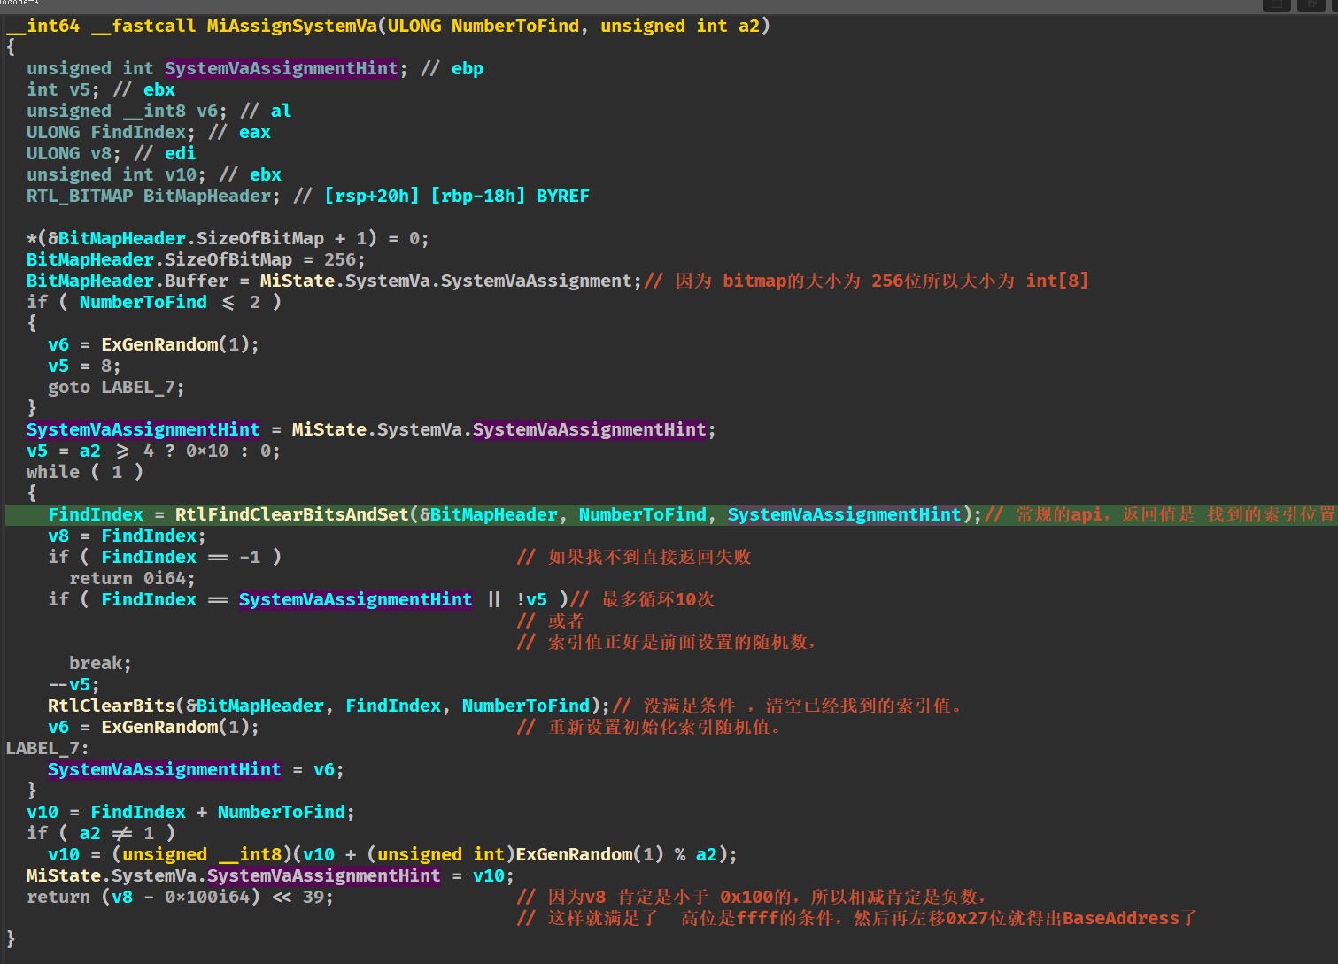Click the while keyword of the loop

(x=52, y=472)
